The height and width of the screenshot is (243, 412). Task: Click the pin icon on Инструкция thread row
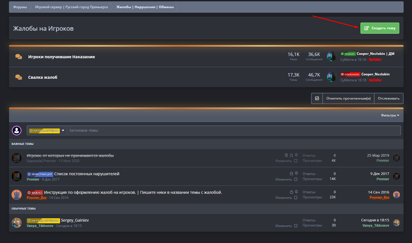tap(296, 192)
